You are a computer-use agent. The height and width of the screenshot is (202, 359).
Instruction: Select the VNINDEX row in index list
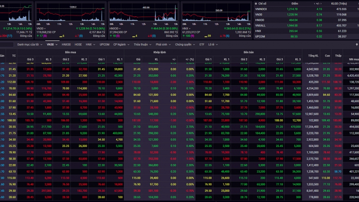point(261,9)
